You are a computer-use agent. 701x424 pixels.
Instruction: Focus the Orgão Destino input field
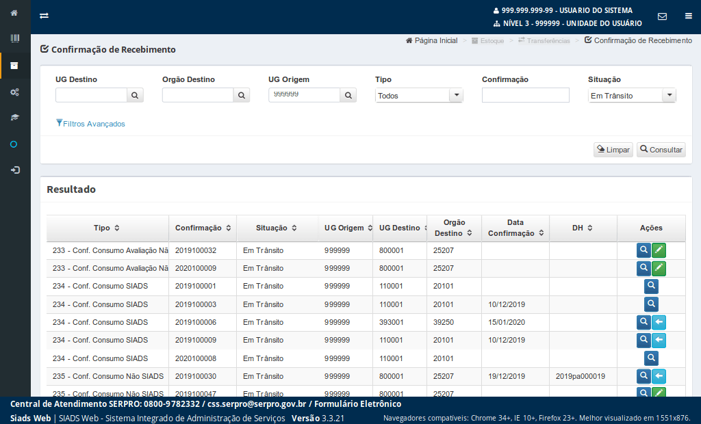(x=198, y=95)
